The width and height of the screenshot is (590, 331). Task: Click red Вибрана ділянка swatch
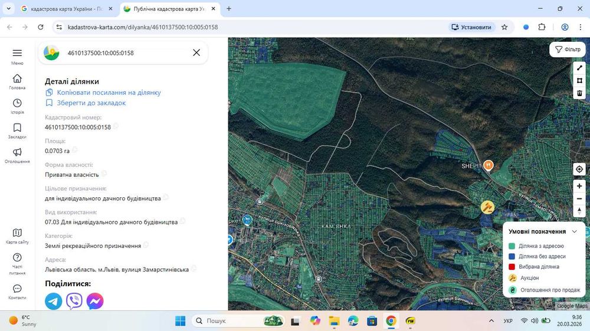click(x=512, y=267)
